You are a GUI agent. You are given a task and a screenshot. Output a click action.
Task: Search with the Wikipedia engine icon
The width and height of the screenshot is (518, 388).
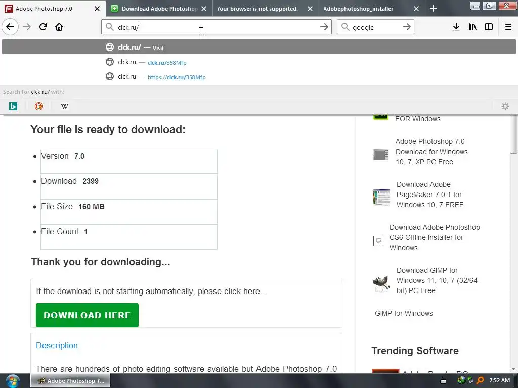pyautogui.click(x=65, y=106)
